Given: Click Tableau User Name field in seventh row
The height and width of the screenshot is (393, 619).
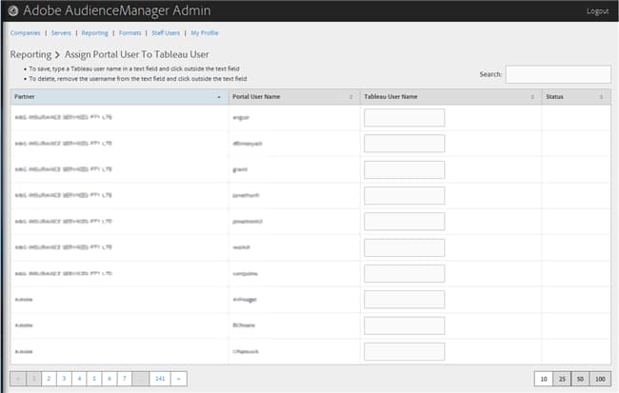Looking at the screenshot, I should pyautogui.click(x=404, y=273).
